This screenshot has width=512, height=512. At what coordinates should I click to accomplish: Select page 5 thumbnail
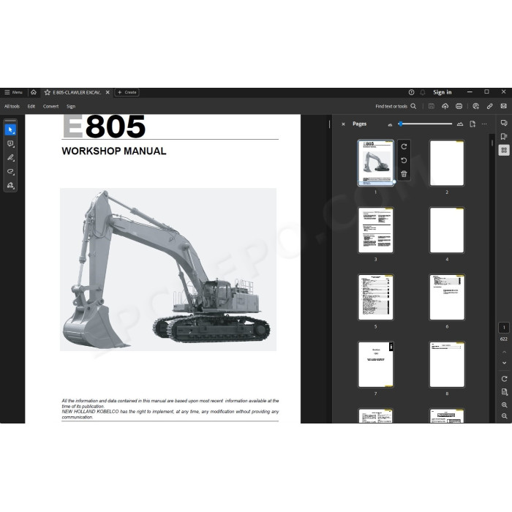375,297
